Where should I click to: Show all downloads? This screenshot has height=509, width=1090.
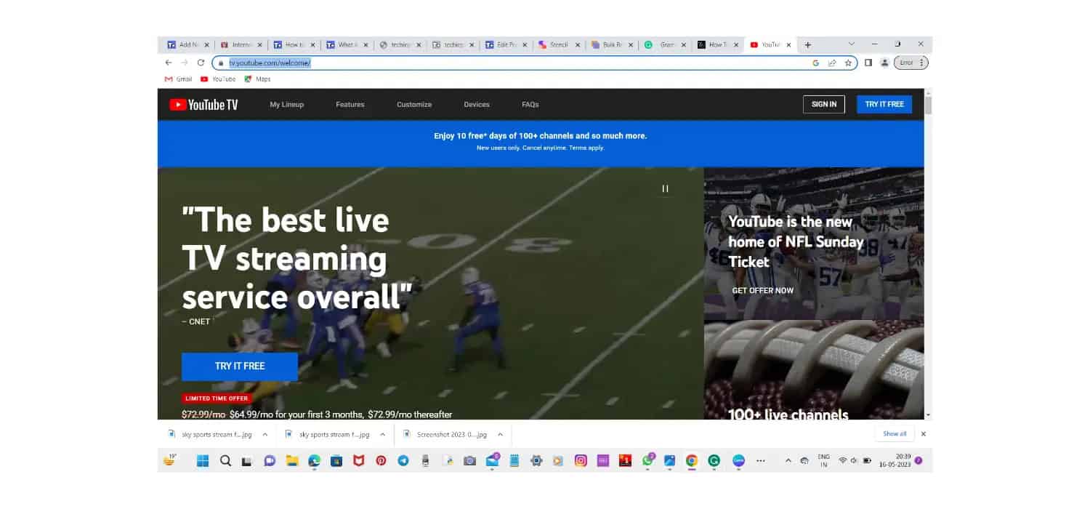click(895, 434)
